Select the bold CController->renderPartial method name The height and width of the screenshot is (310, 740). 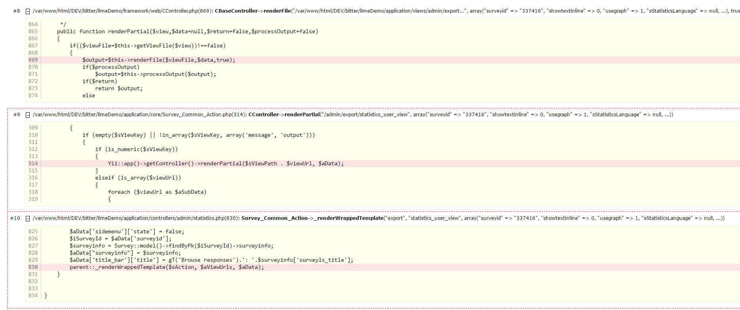coord(284,115)
